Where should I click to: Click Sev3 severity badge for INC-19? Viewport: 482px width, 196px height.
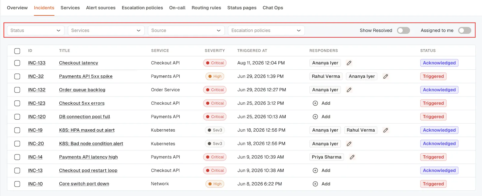pyautogui.click(x=215, y=130)
